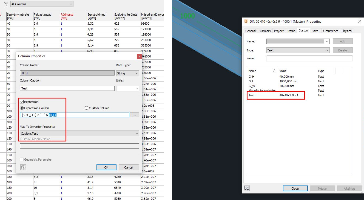
Task: Select the Custom Column radio button
Action: click(x=86, y=108)
